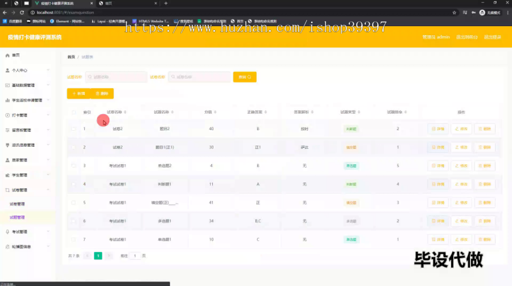
Task: Focus the go-to-page number input
Action: [135, 256]
